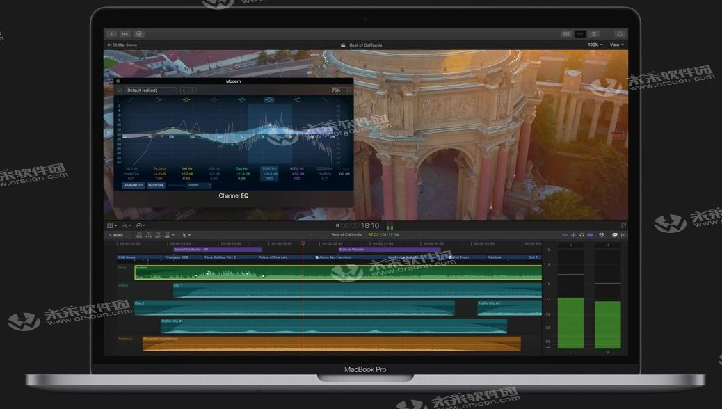The image size is (722, 409).
Task: Toggle the green 740 Hz EQ band
Action: click(x=241, y=100)
